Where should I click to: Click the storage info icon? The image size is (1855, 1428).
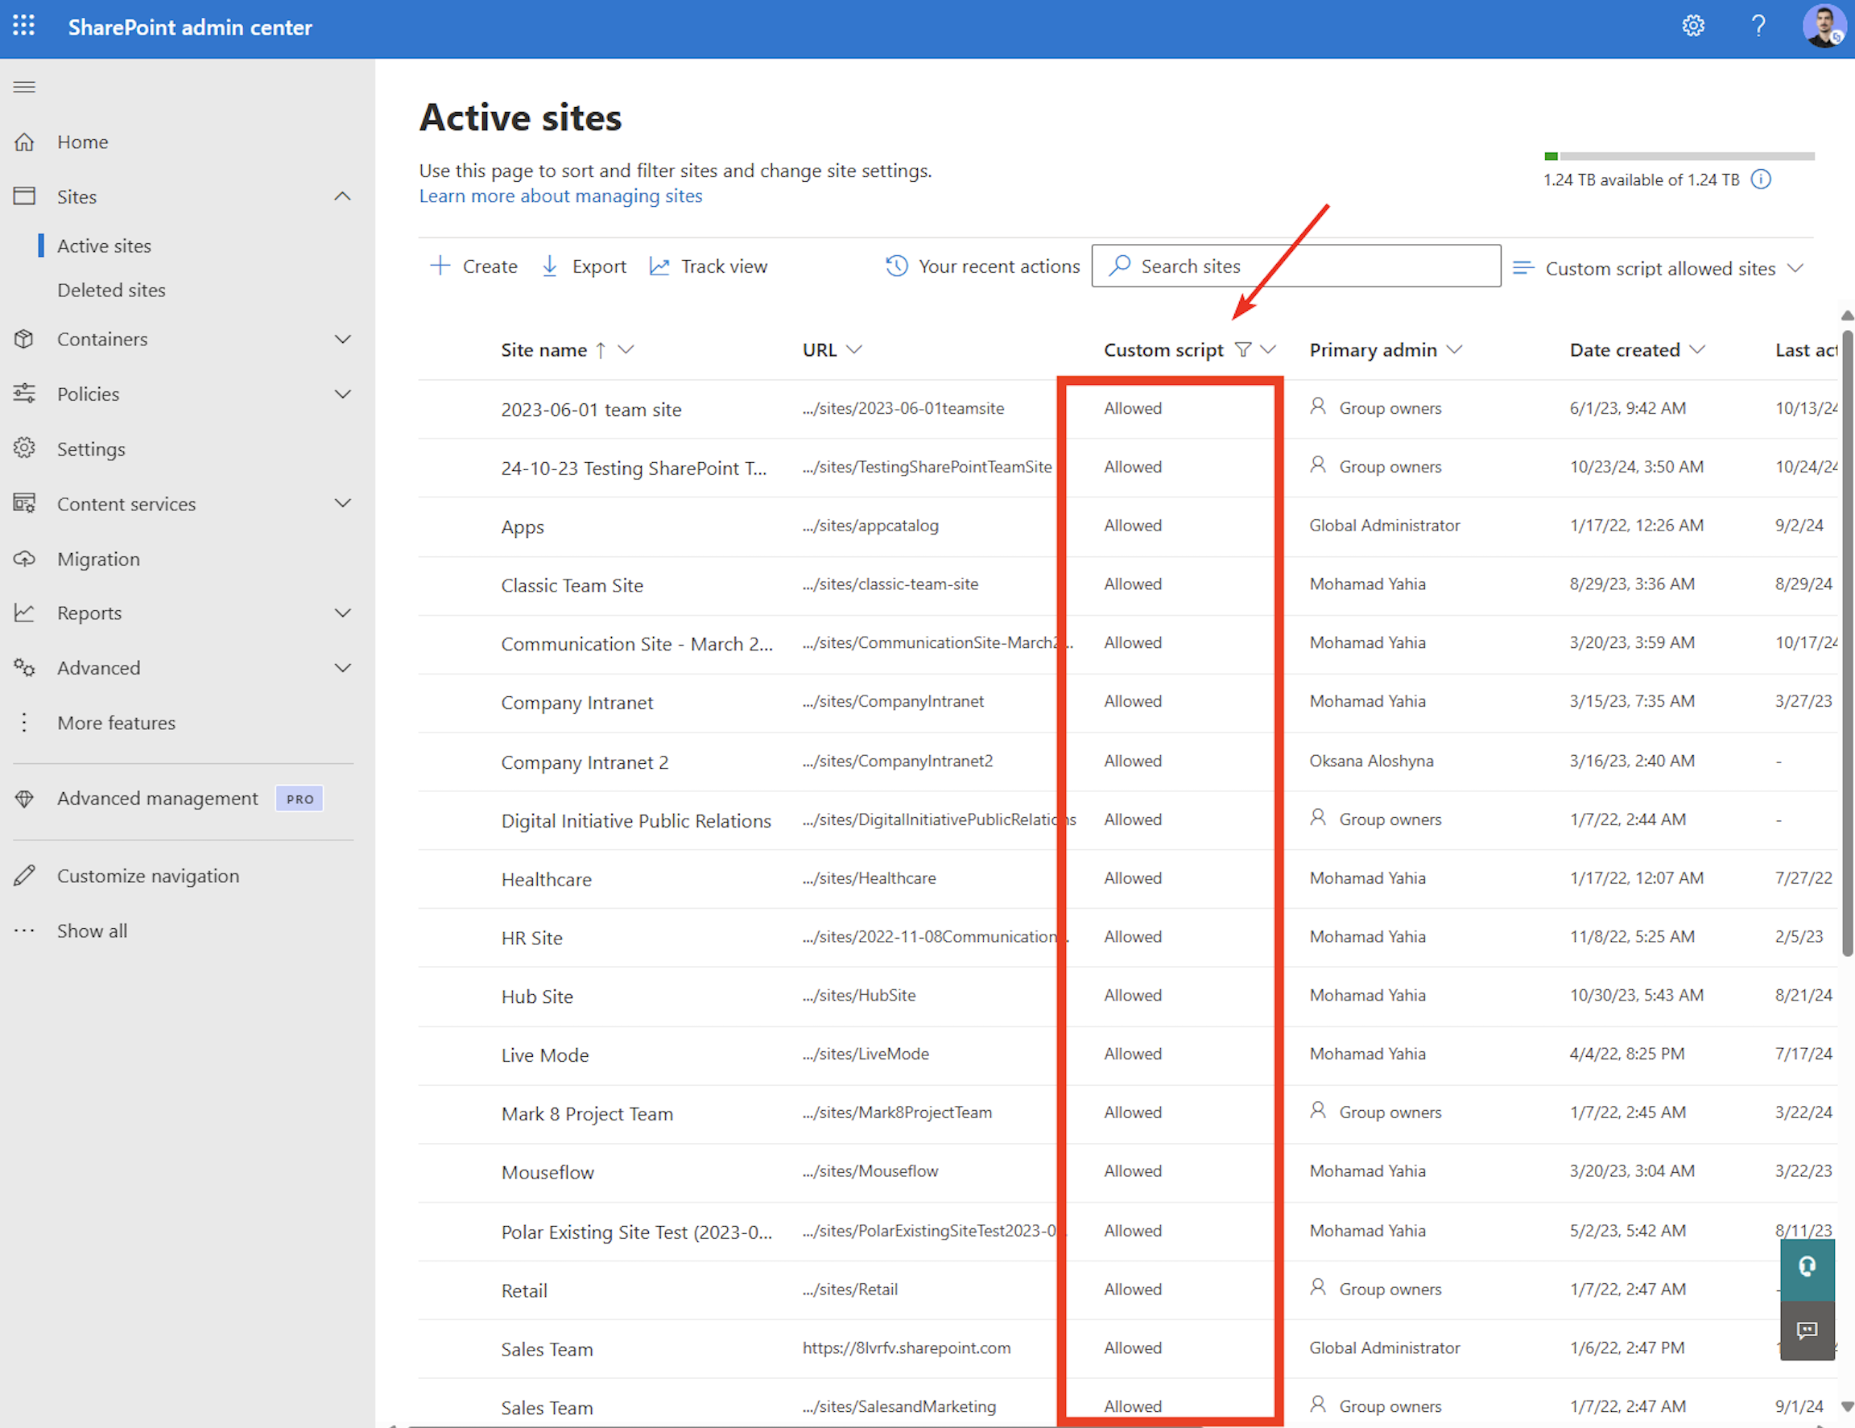(x=1762, y=180)
